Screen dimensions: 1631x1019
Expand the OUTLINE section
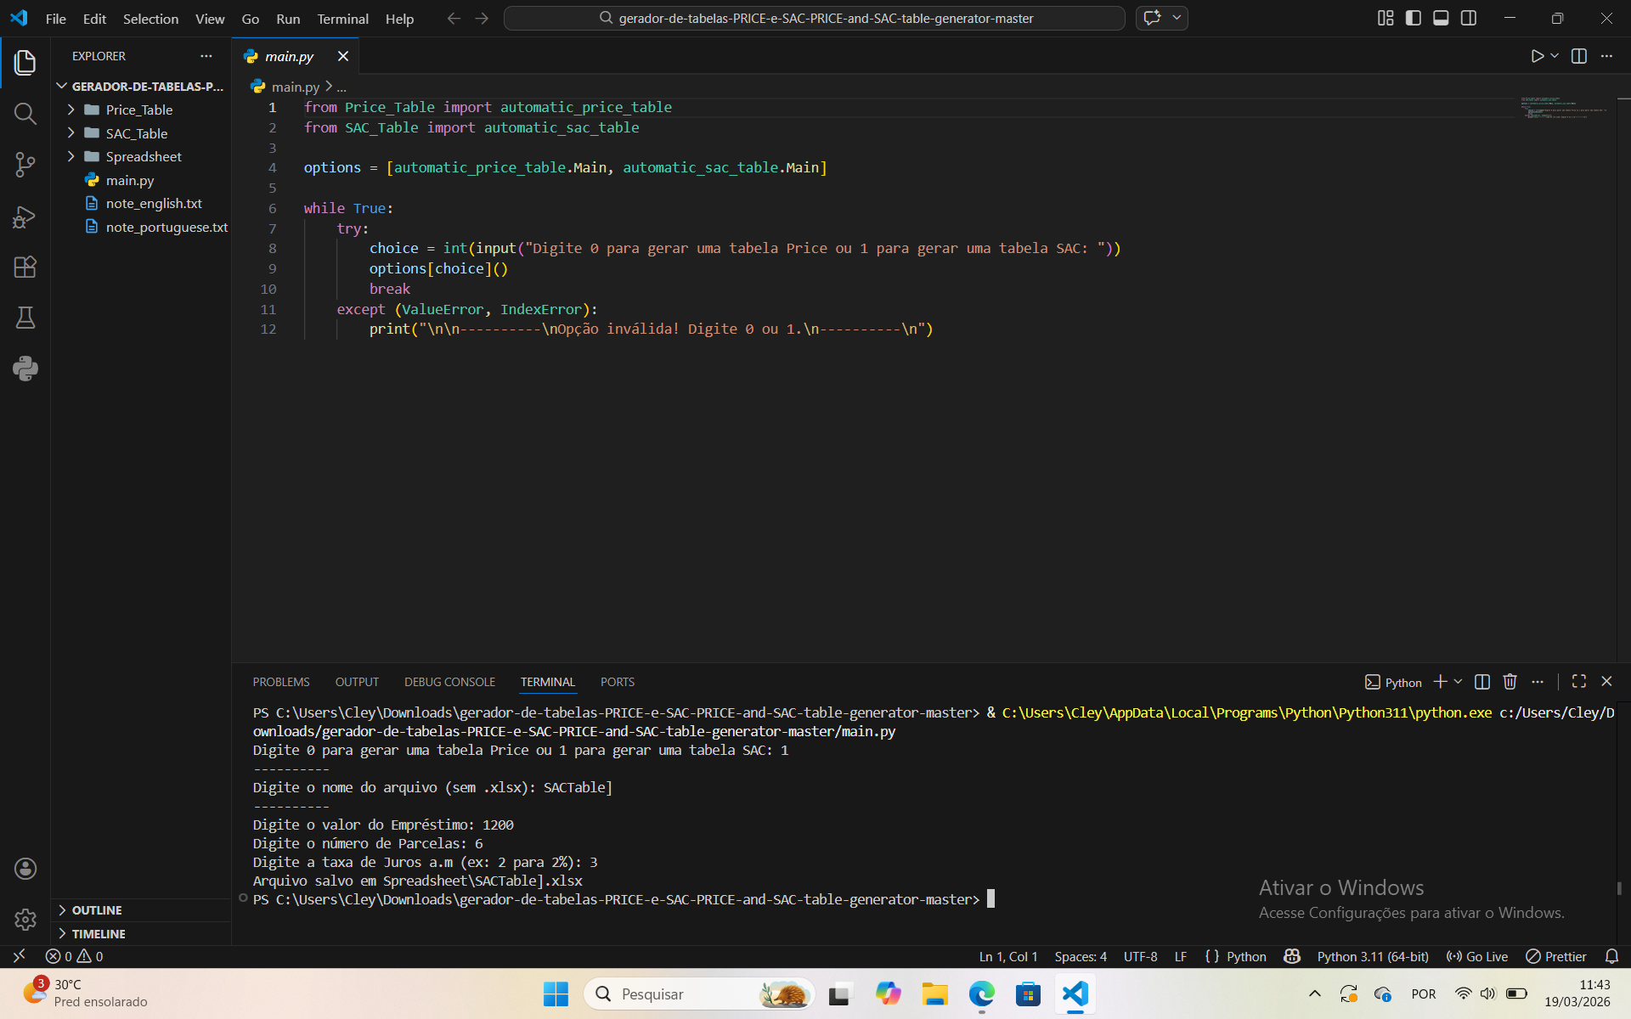[97, 909]
